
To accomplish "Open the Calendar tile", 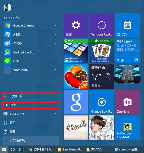I will [127, 25].
